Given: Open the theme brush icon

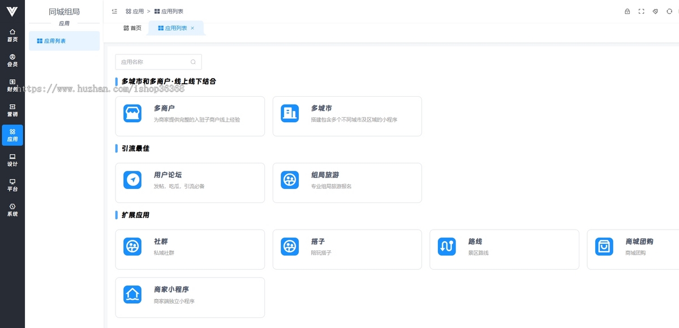Looking at the screenshot, I should [x=655, y=11].
